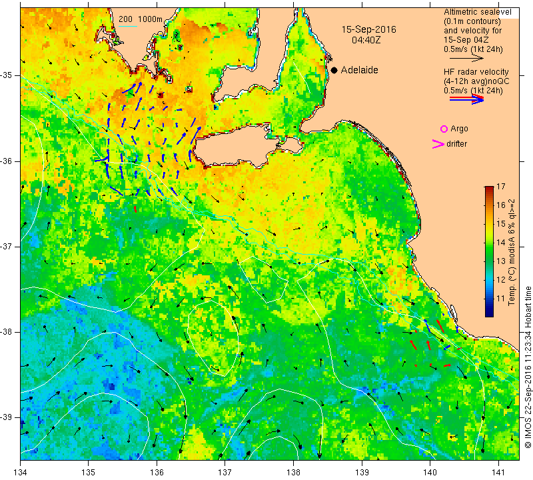Click the longitude axis label 139
The image size is (533, 480).
[362, 473]
